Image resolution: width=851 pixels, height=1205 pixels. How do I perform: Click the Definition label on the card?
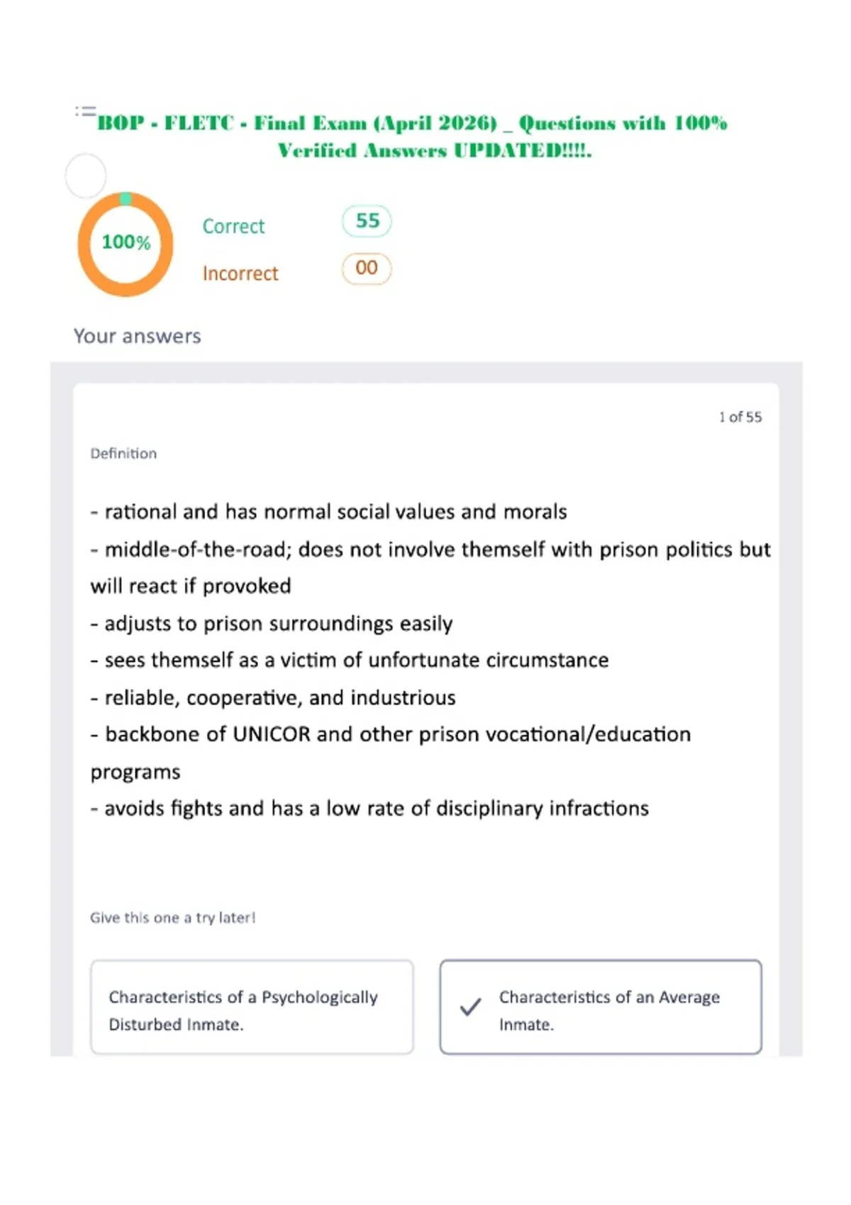click(x=123, y=454)
